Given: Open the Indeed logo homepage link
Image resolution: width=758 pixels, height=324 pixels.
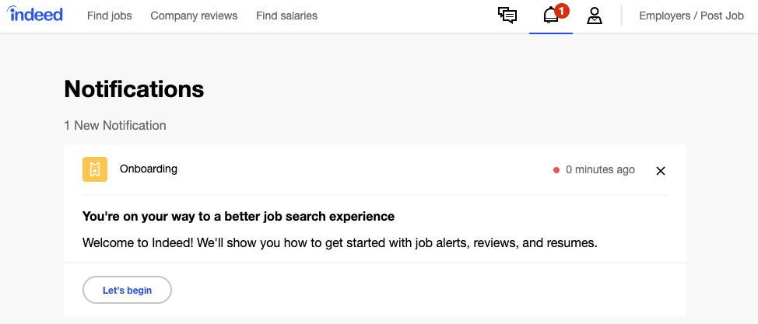Looking at the screenshot, I should tap(34, 15).
